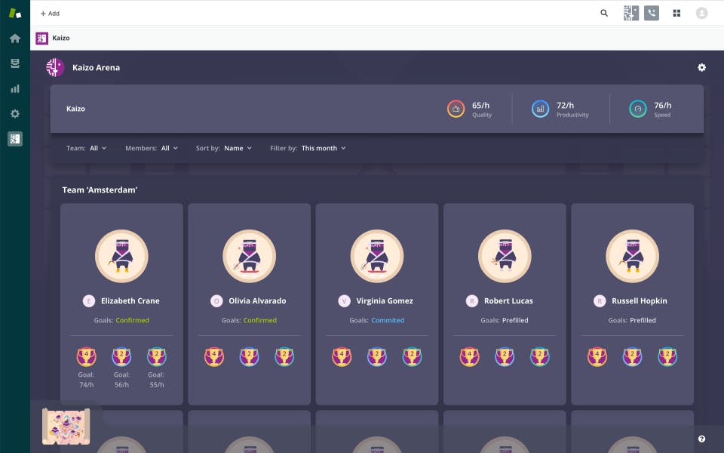The image size is (724, 453).
Task: Click Elizabeth Crane's E initial badge
Action: pos(89,301)
